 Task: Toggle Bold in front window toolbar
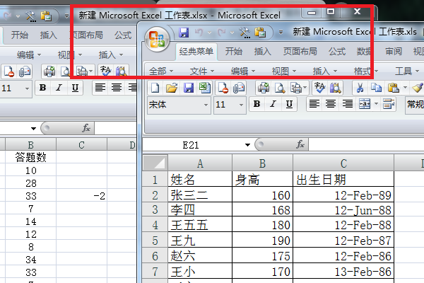(257, 104)
